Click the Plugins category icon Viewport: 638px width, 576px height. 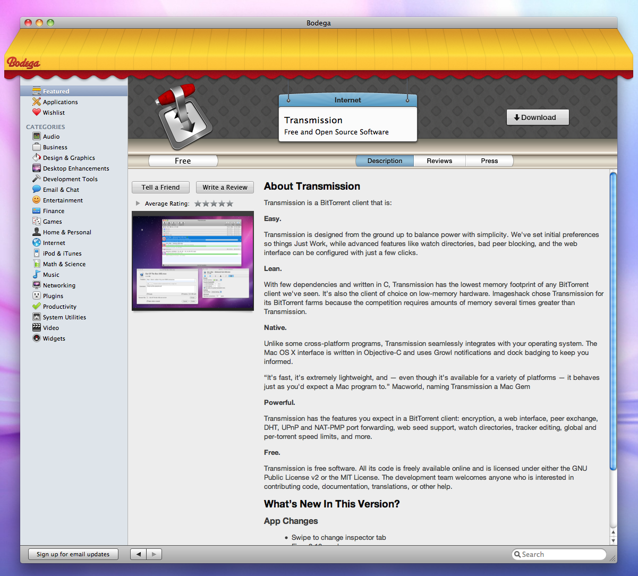coord(37,296)
